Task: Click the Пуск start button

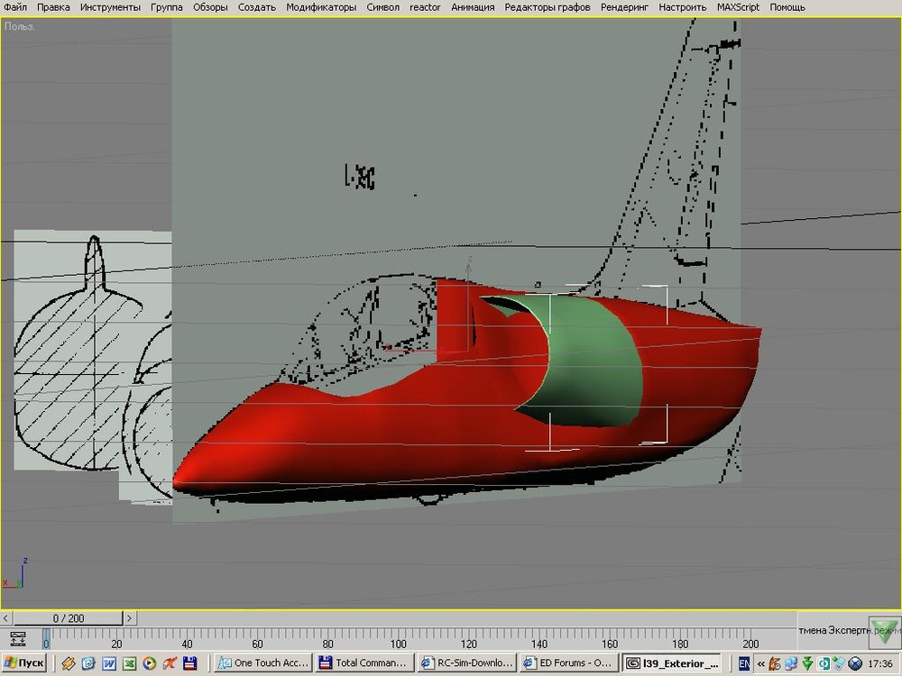Action: pyautogui.click(x=25, y=663)
